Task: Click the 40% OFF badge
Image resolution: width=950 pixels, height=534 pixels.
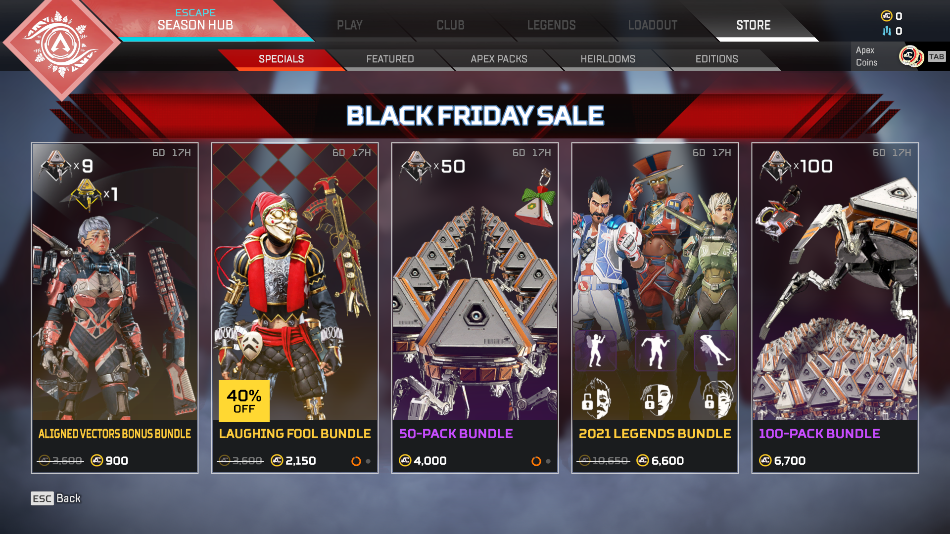Action: pos(244,400)
